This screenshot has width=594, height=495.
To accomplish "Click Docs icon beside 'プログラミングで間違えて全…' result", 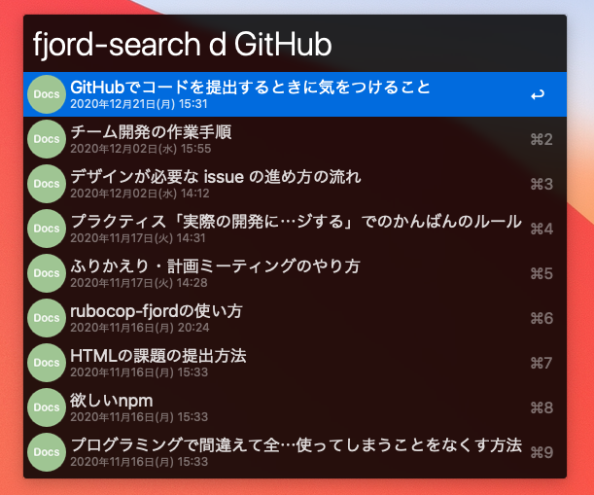I will click(47, 452).
